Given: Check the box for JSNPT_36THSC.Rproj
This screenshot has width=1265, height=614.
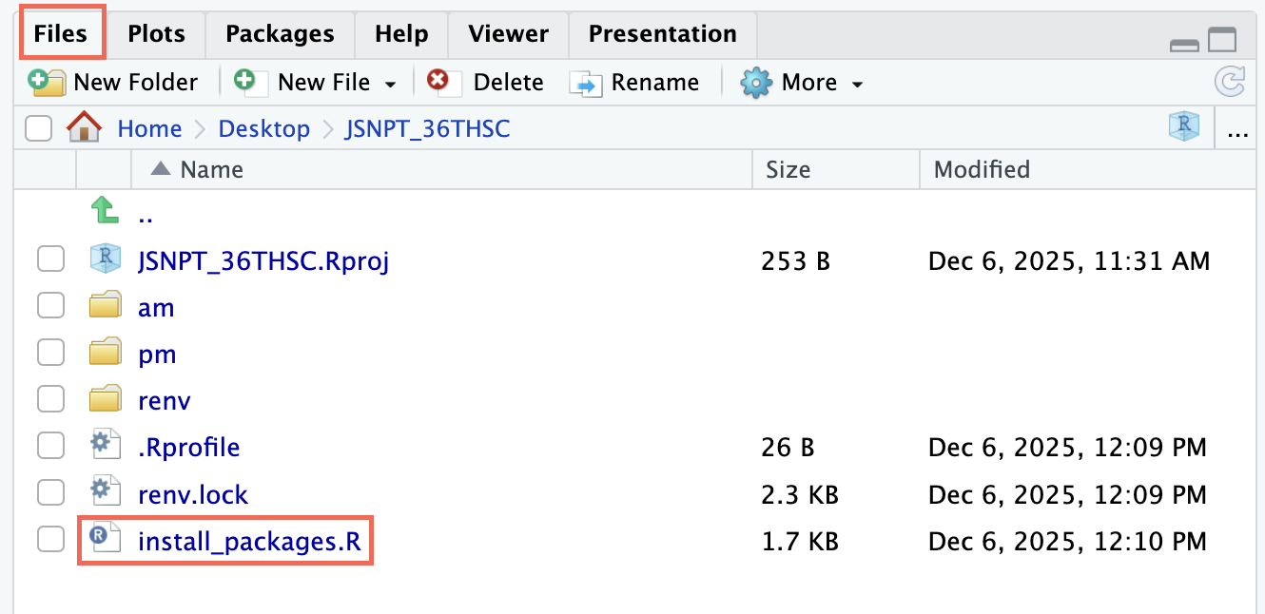Looking at the screenshot, I should (50, 259).
